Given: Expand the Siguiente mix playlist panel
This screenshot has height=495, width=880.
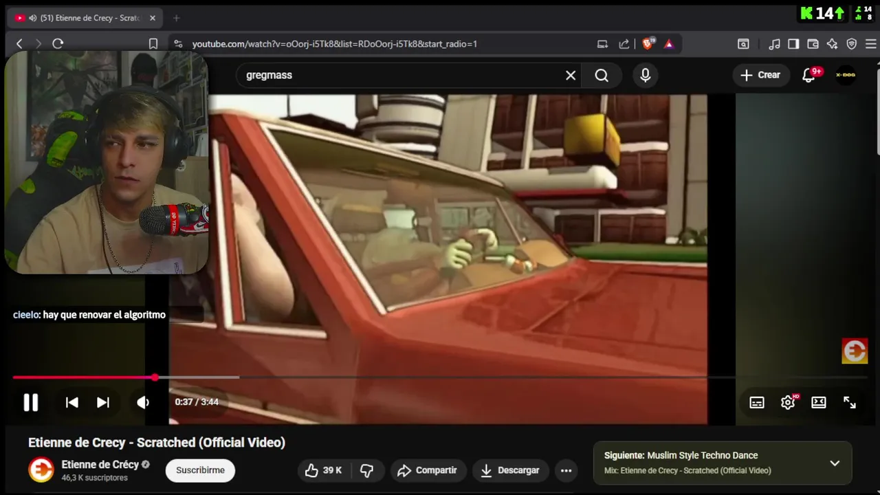Looking at the screenshot, I should (835, 463).
